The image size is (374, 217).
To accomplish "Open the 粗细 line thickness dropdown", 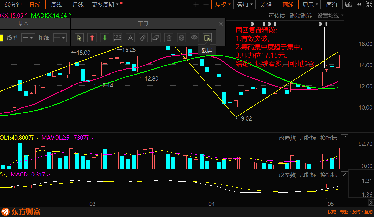I will coord(60,38).
